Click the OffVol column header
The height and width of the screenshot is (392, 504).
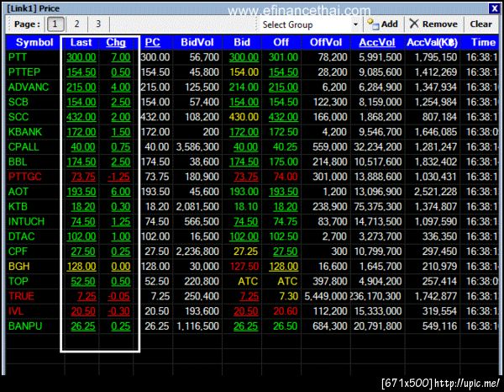[x=326, y=43]
